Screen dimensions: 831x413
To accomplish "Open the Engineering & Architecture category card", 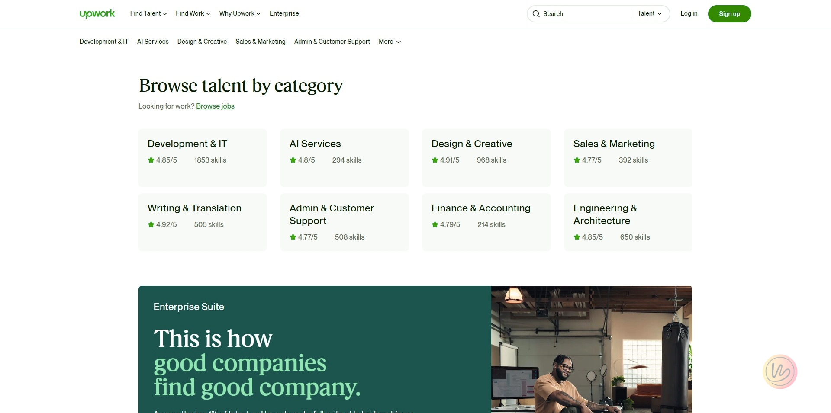I will 628,222.
